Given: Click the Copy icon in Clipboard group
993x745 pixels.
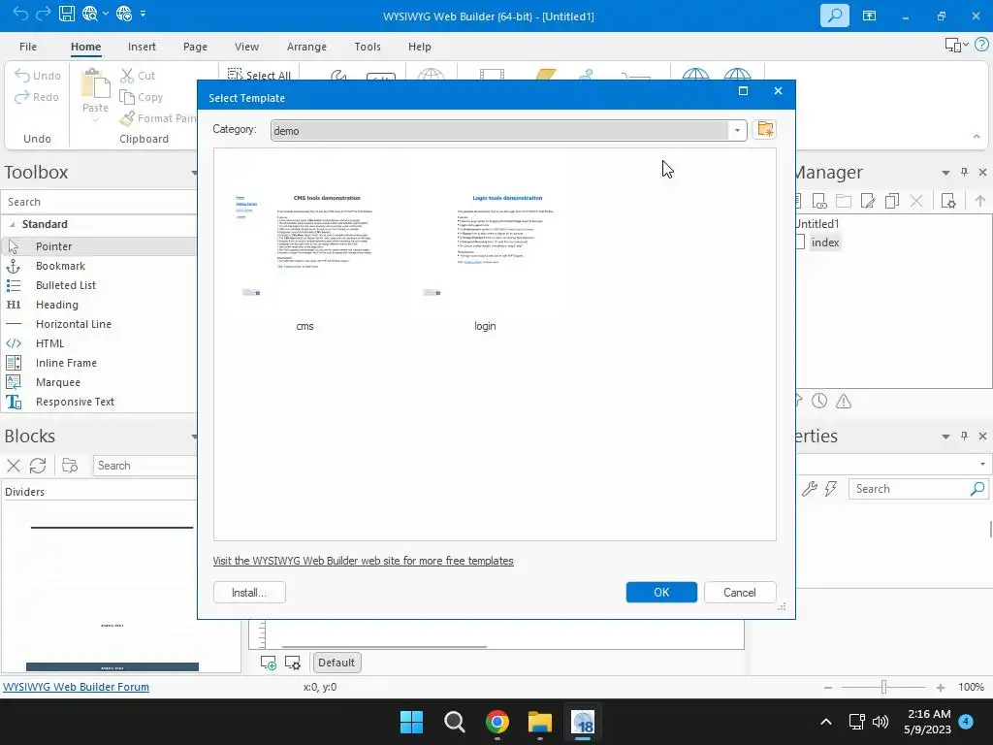Looking at the screenshot, I should [127, 97].
